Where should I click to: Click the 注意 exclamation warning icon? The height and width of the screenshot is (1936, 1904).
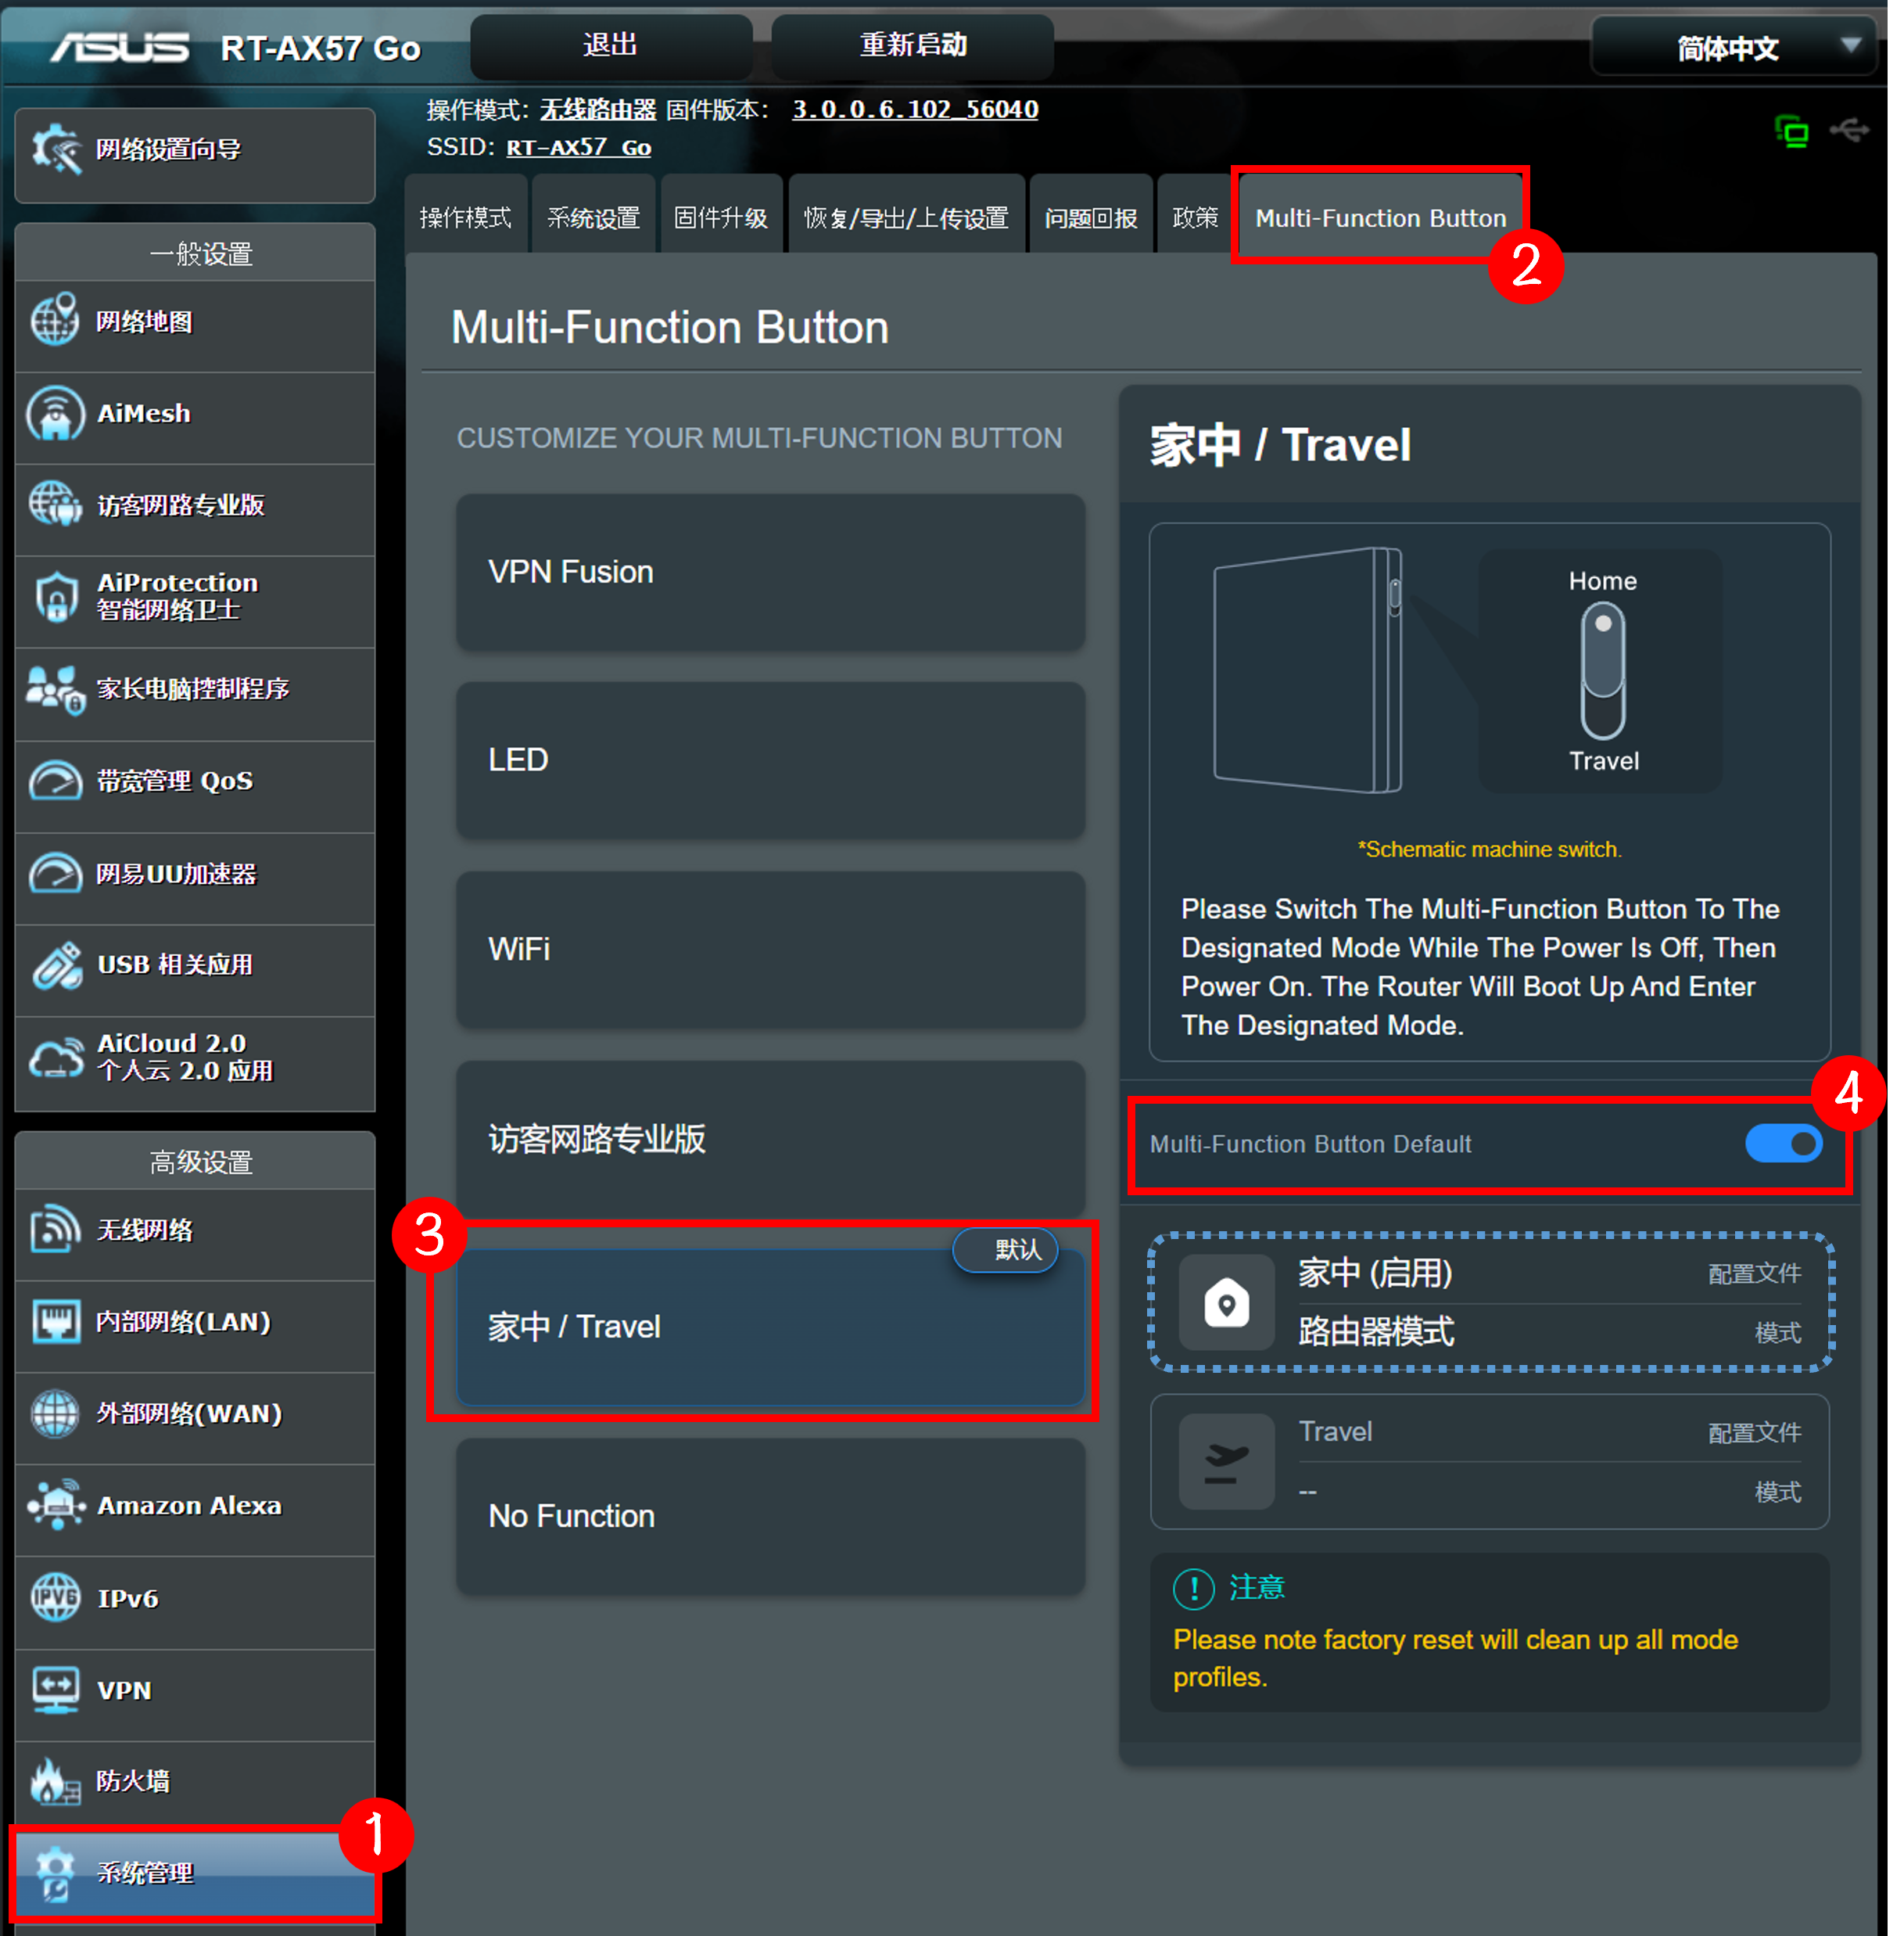(x=1193, y=1589)
